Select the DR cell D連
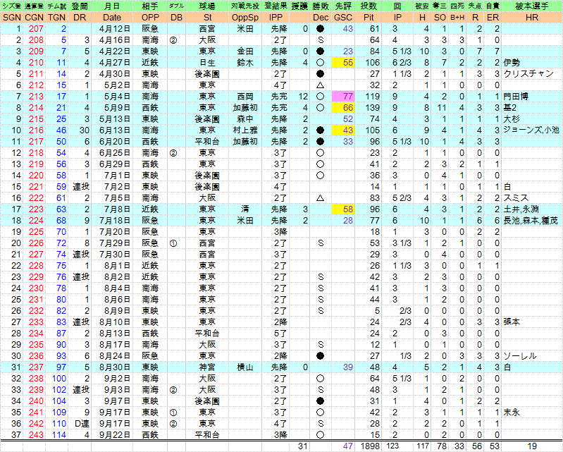 click(81, 424)
